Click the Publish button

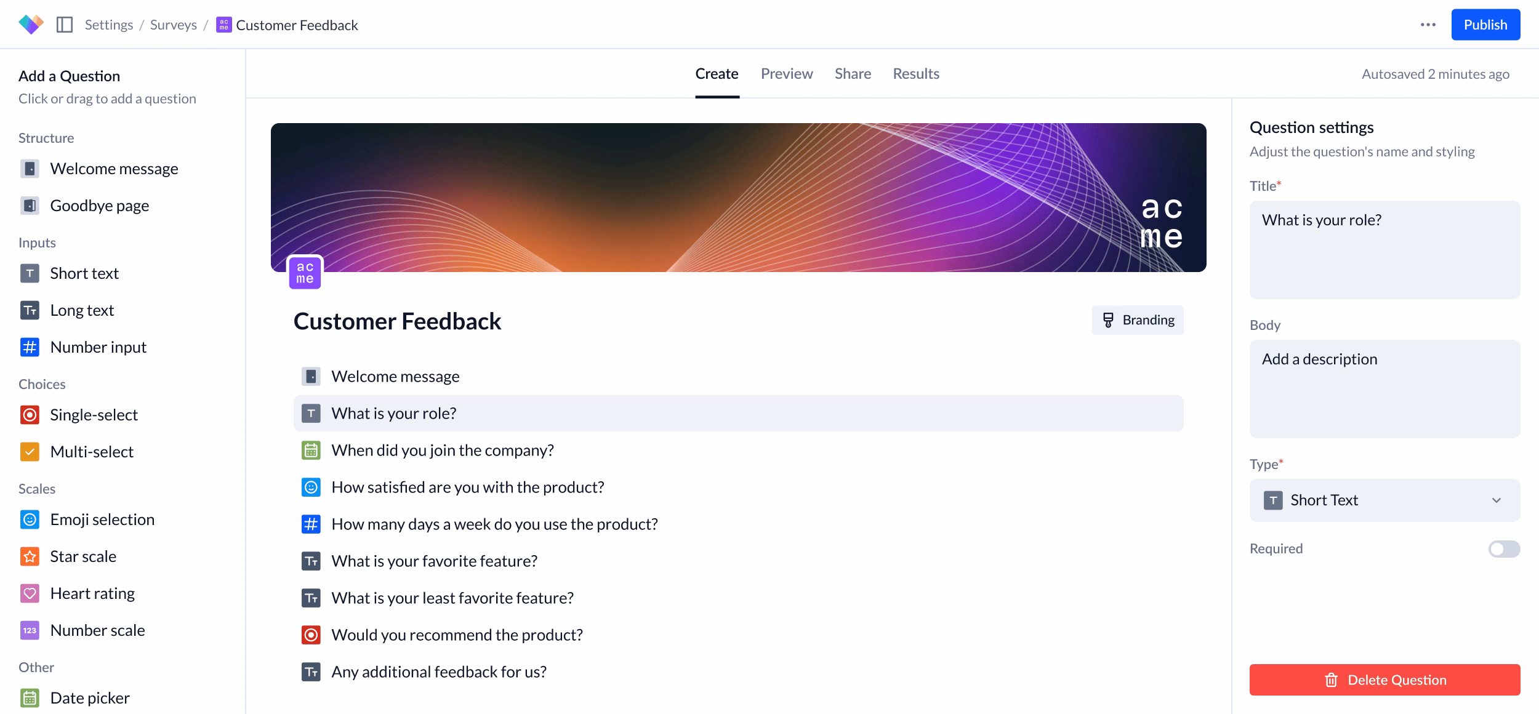1485,25
